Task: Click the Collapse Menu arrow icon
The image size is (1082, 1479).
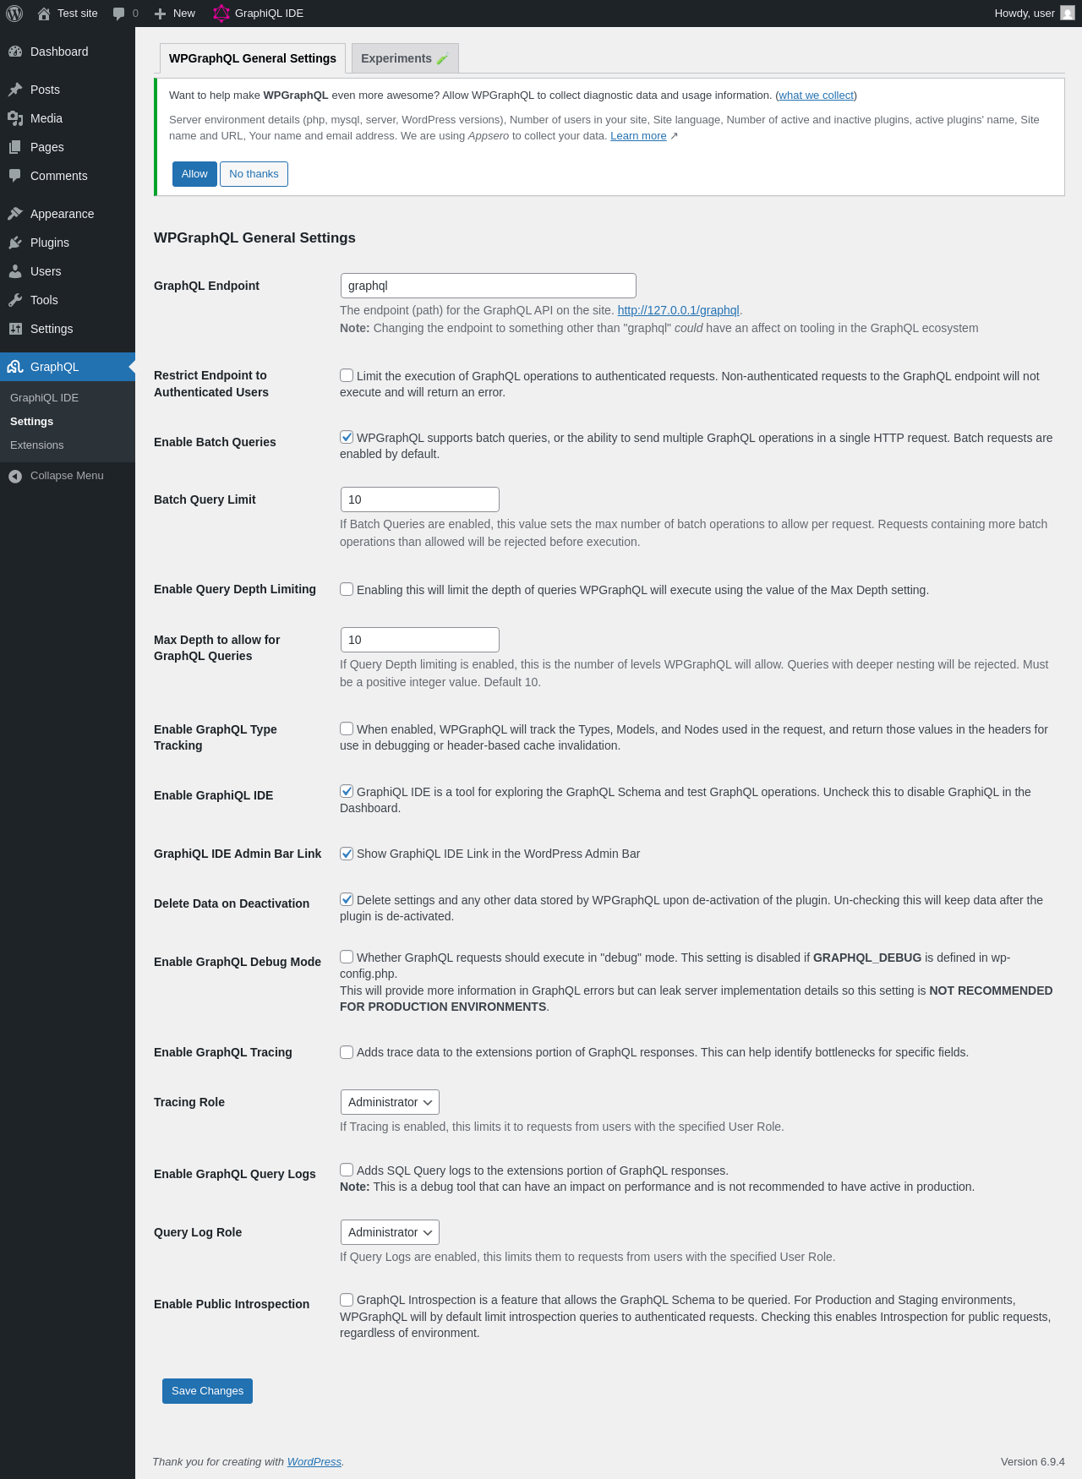Action: click(x=15, y=476)
